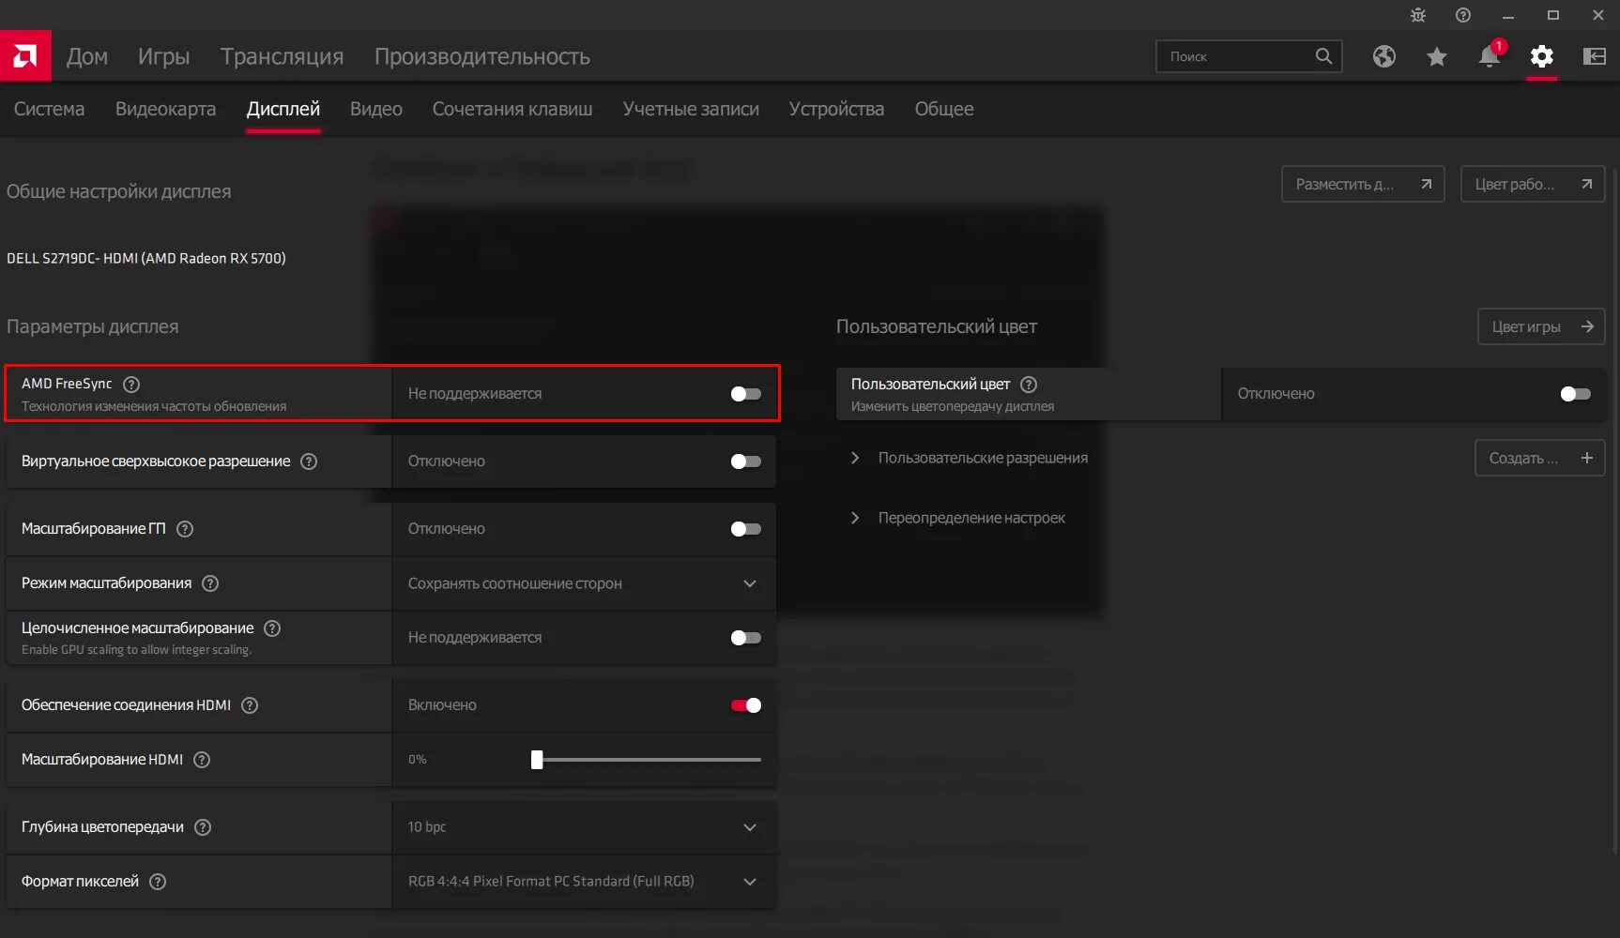
Task: Click the Общие настройки дисплея heading
Action: [x=119, y=191]
